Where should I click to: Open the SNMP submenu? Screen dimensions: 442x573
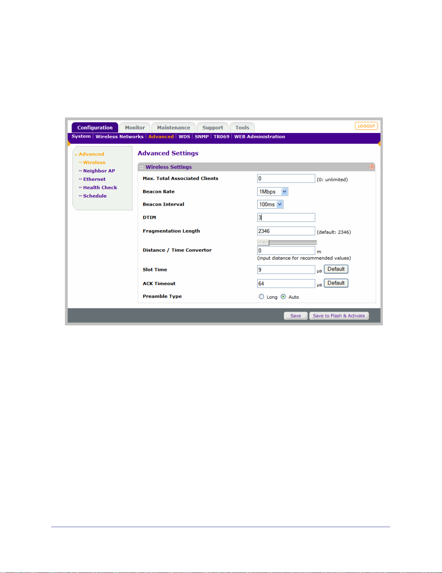point(202,137)
